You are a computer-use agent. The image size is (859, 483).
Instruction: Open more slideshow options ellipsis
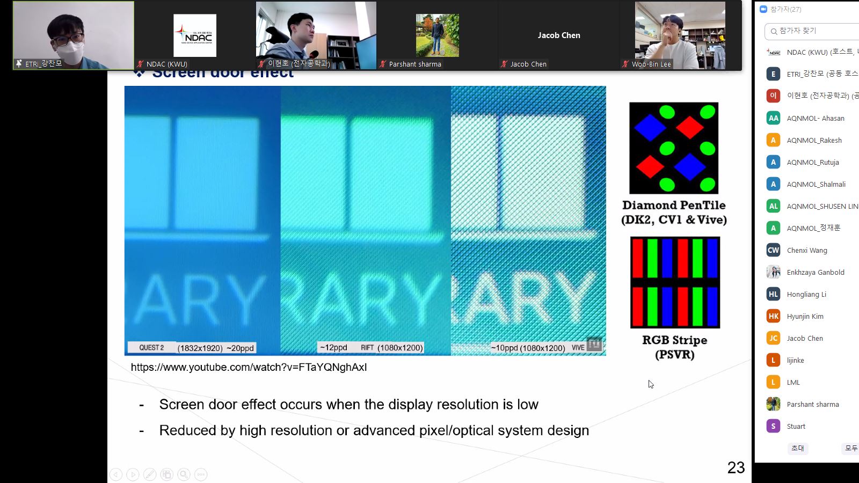(x=201, y=474)
